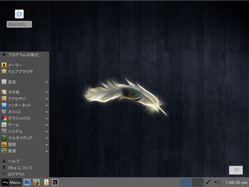Click the オフィス category icon
This screenshot has height=187, width=249.
(4, 112)
